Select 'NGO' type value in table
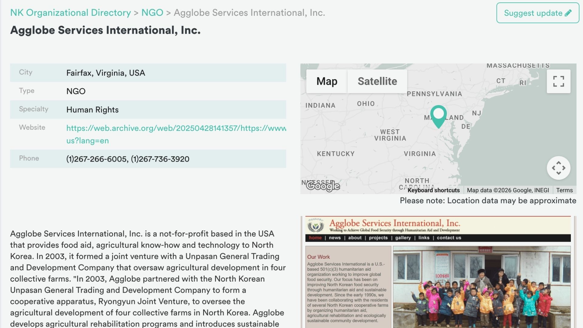Image resolution: width=583 pixels, height=328 pixels. click(76, 91)
